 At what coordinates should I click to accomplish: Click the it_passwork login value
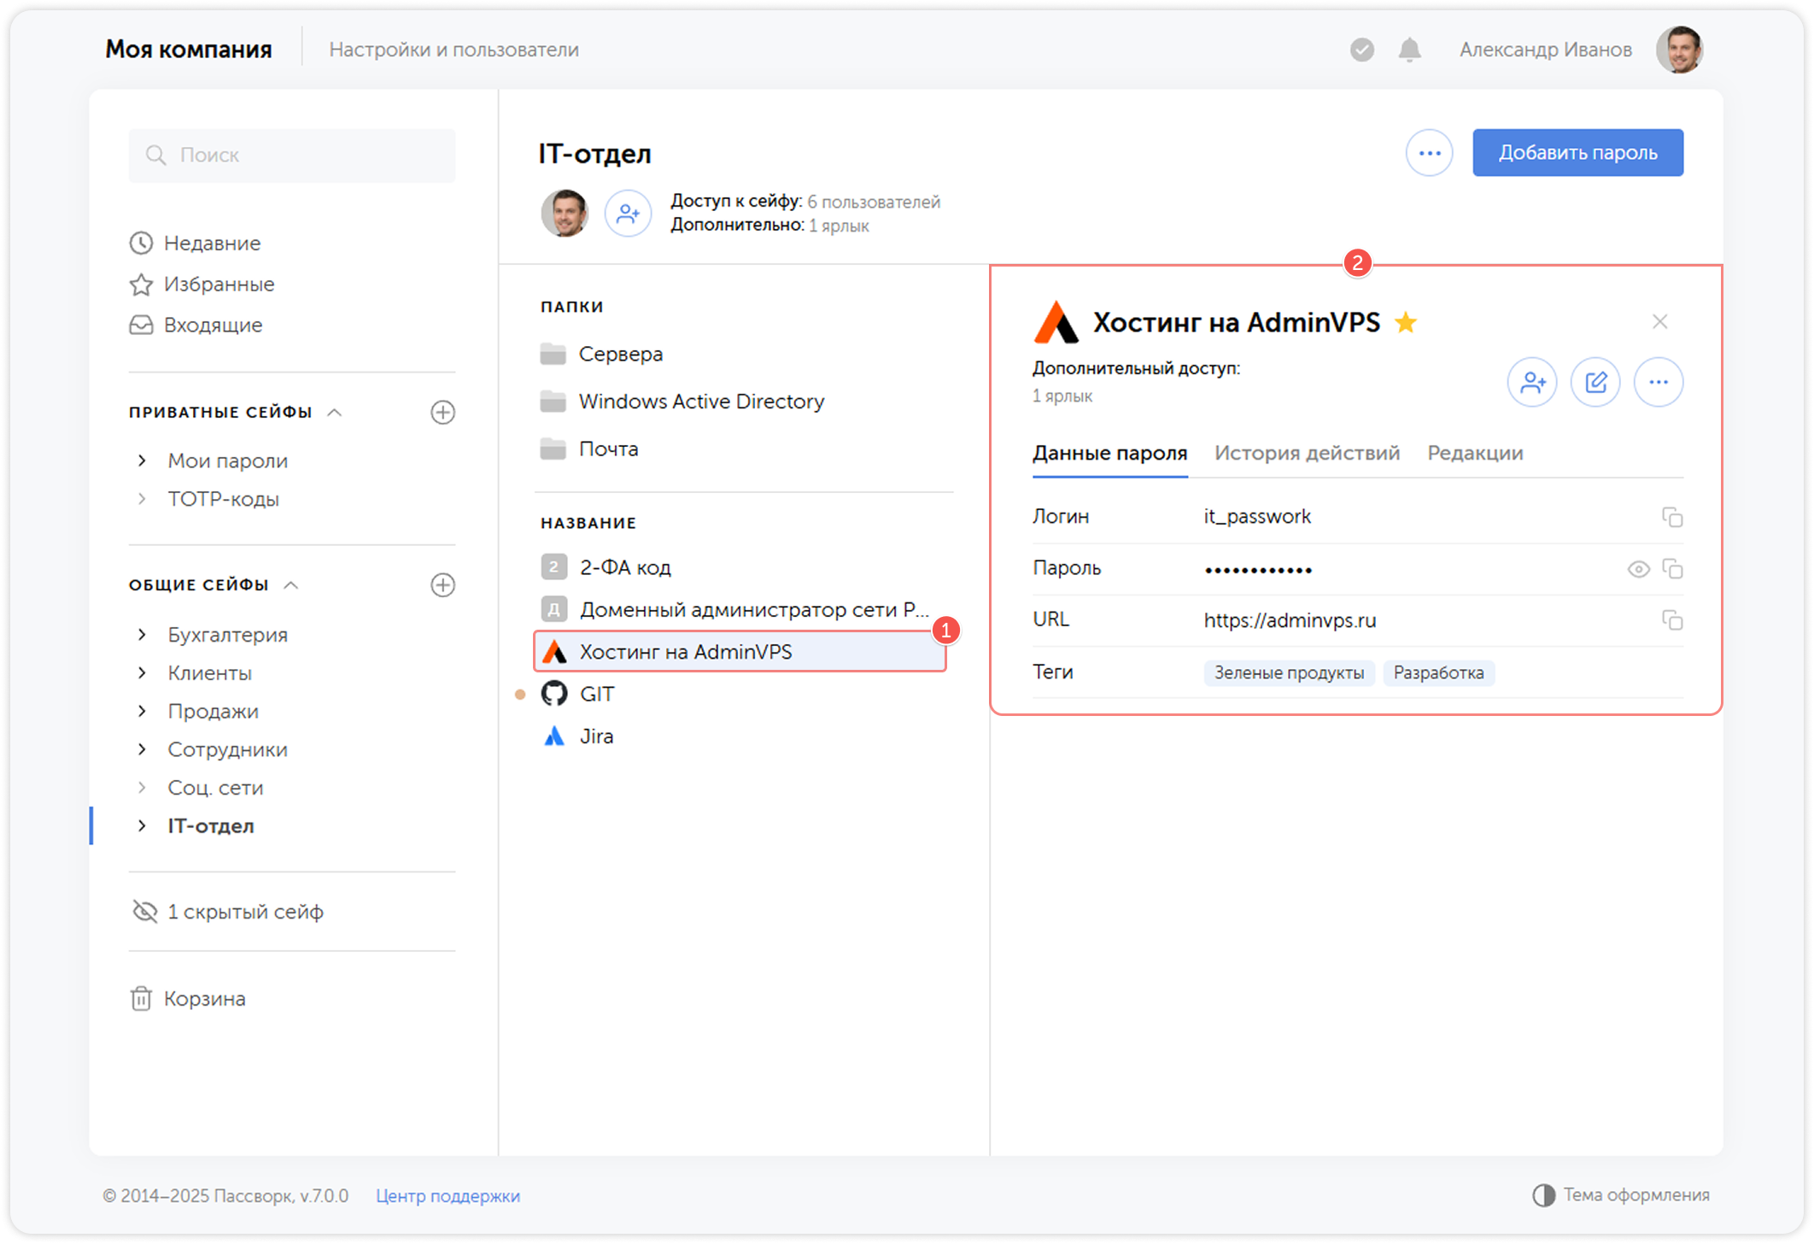pyautogui.click(x=1257, y=517)
